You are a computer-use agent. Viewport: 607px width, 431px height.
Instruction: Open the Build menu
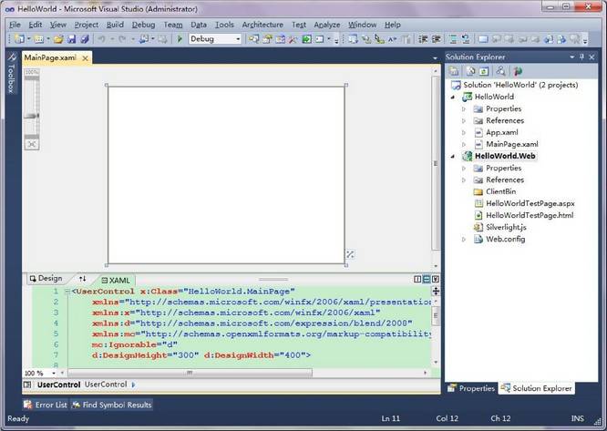tap(115, 25)
